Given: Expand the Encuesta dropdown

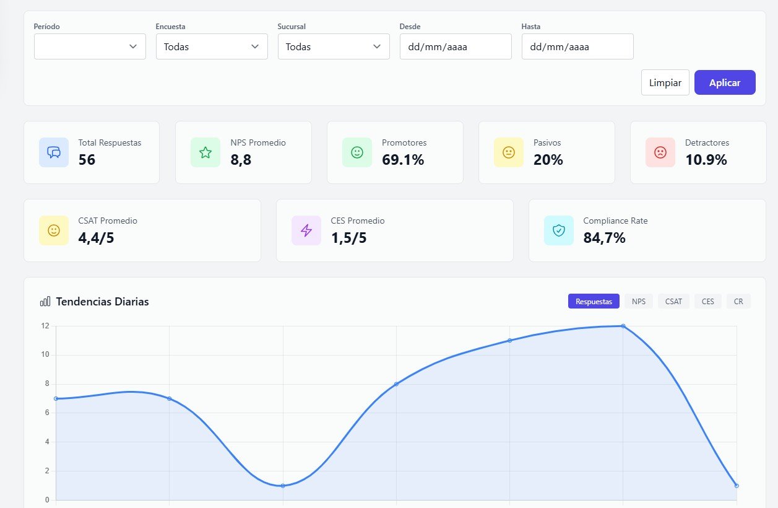Looking at the screenshot, I should [212, 46].
